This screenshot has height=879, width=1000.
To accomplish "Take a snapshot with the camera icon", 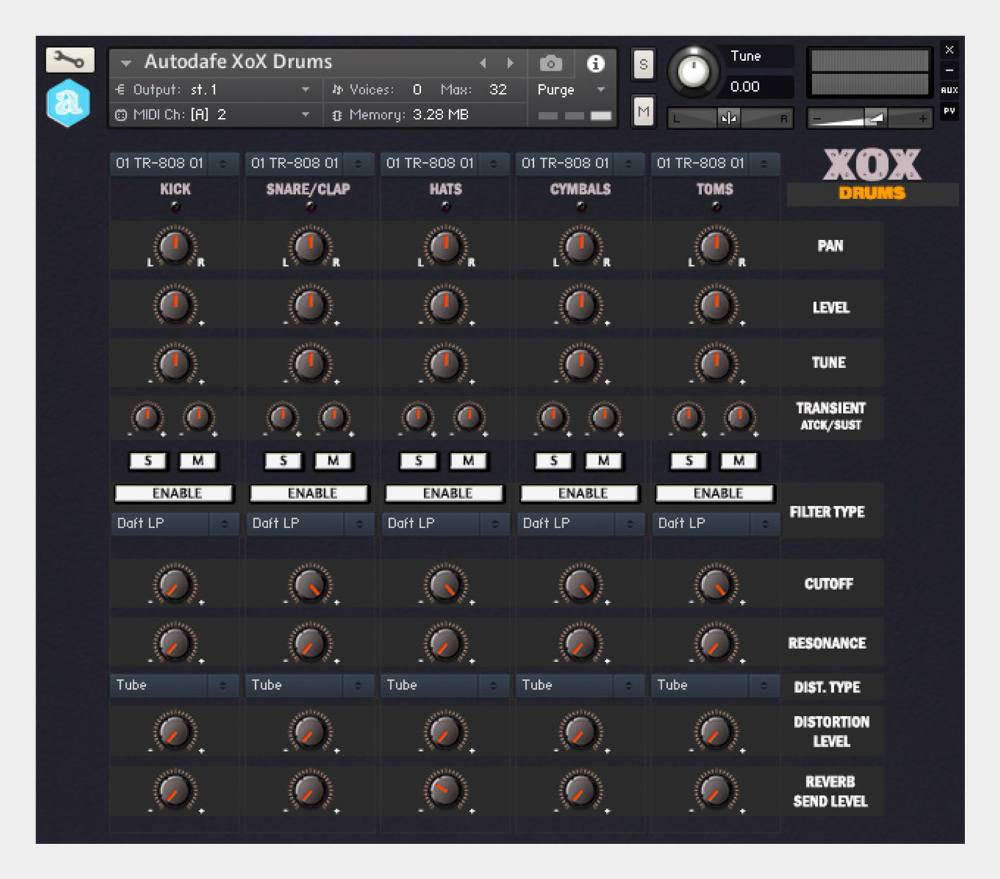I will click(x=551, y=63).
